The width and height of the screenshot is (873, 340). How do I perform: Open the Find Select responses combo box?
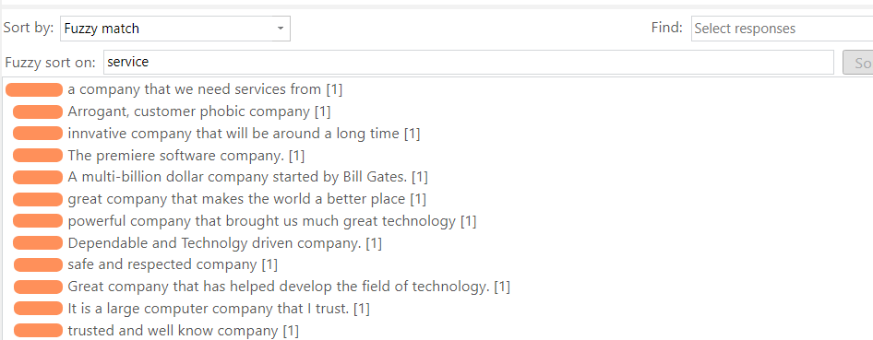[x=782, y=29]
